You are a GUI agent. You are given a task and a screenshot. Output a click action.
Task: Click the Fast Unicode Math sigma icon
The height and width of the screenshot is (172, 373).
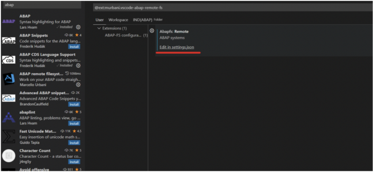coord(9,137)
